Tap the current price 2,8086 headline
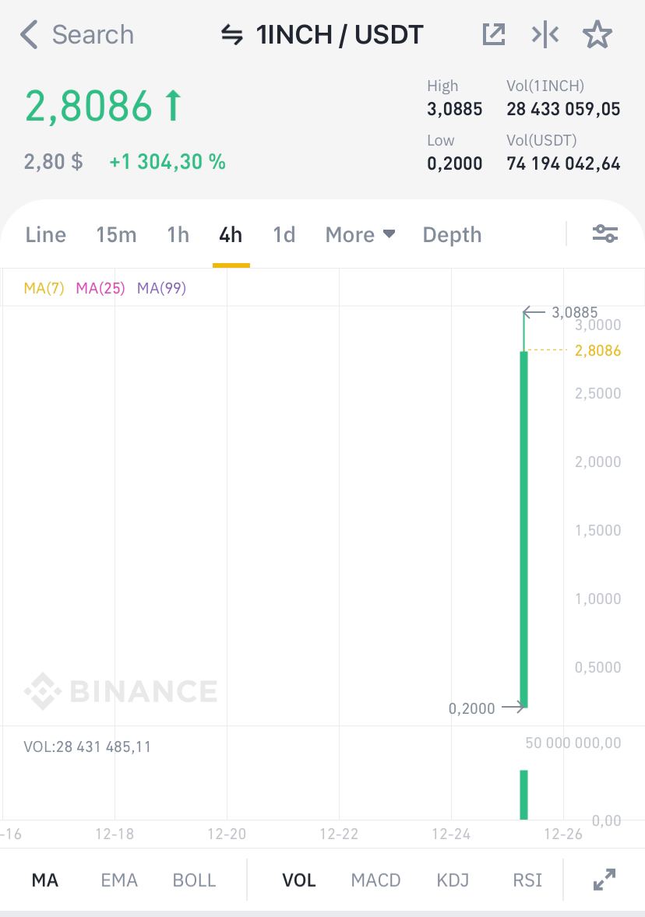The height and width of the screenshot is (917, 645). [88, 107]
